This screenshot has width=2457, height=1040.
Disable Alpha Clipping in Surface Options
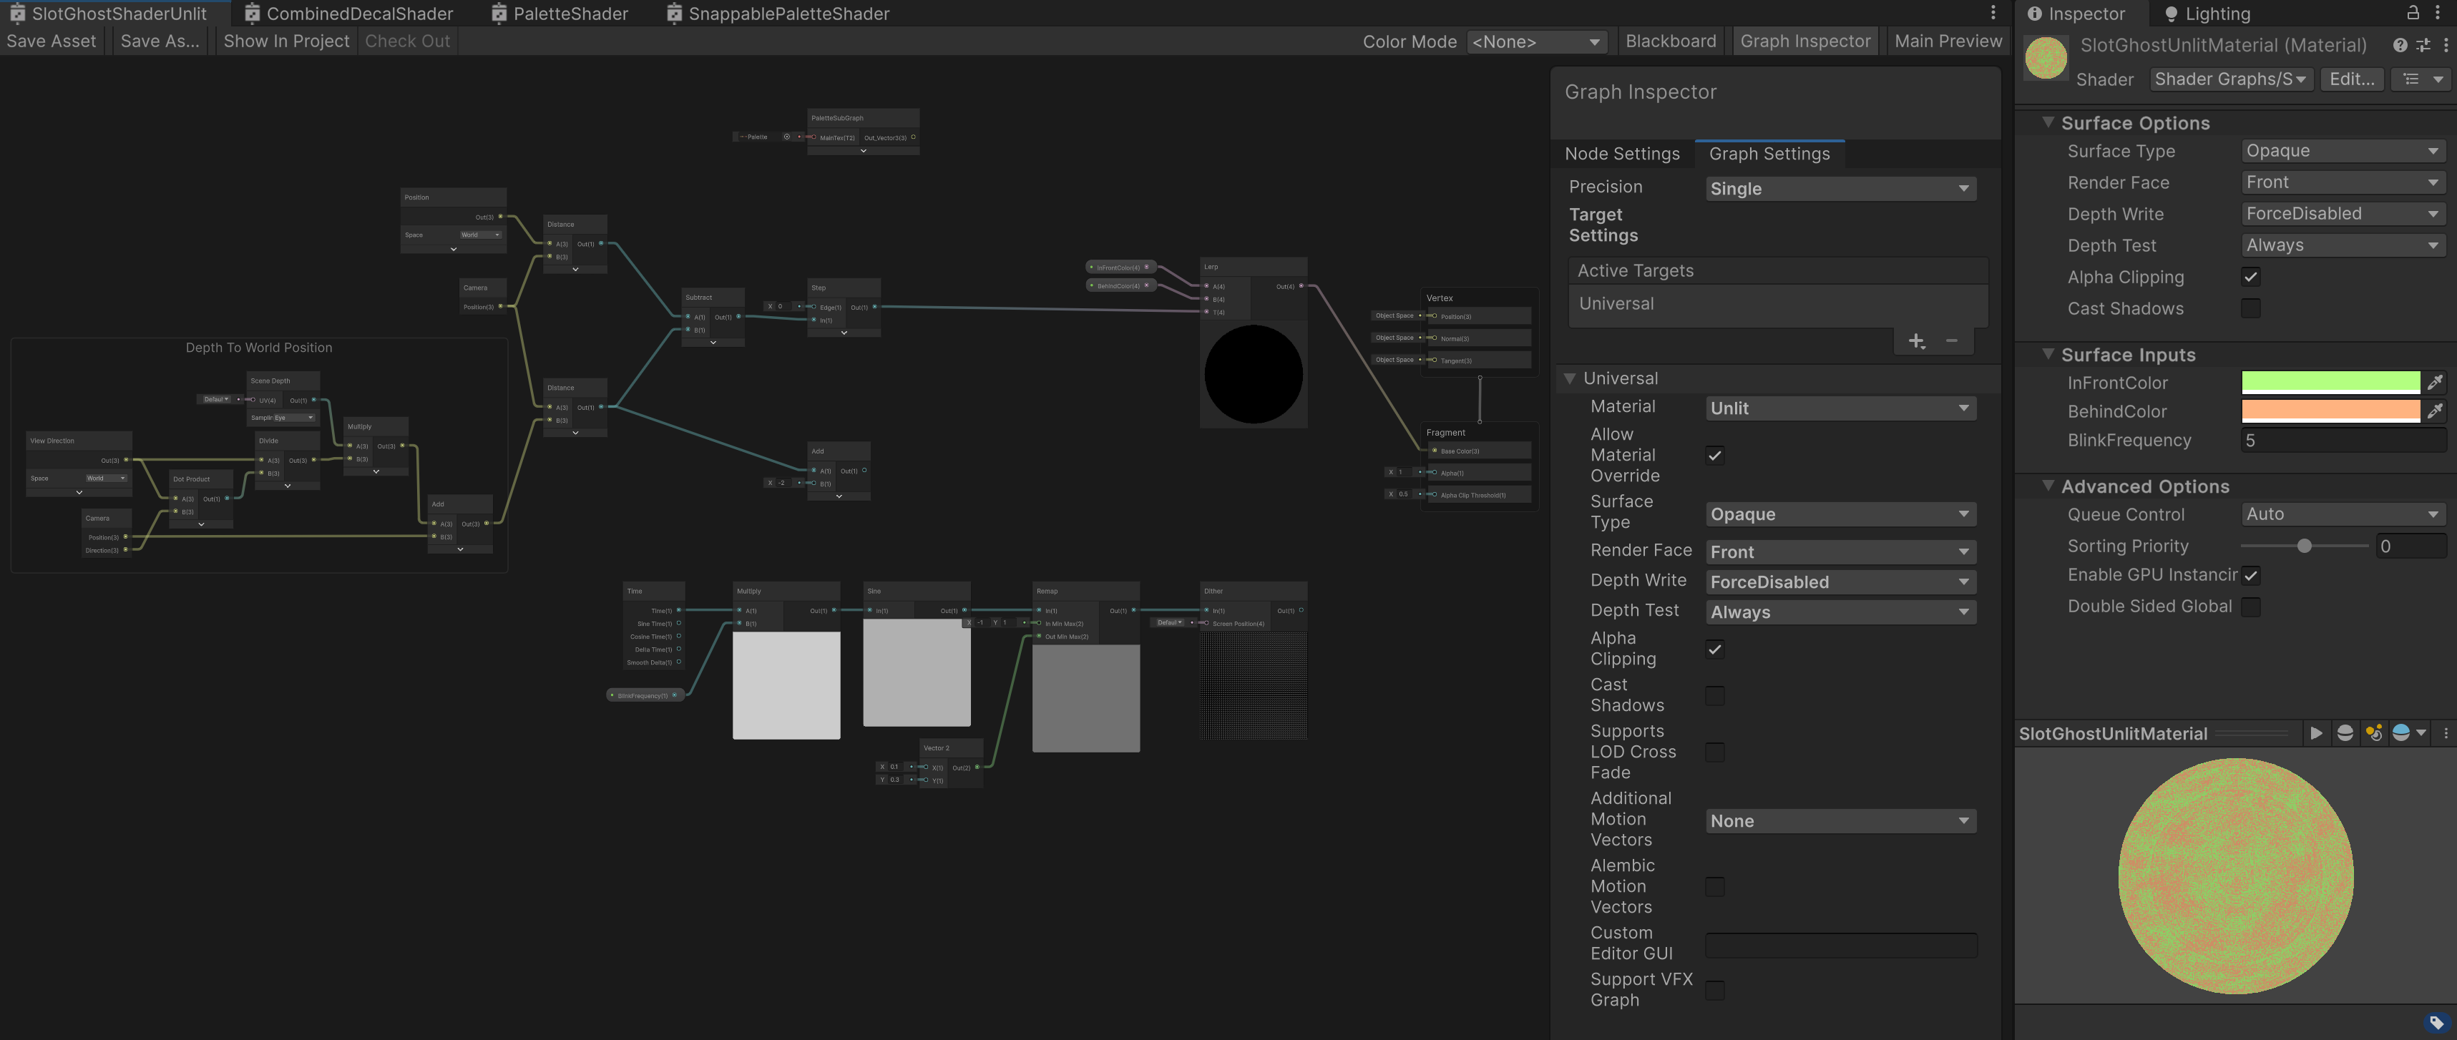[2251, 276]
